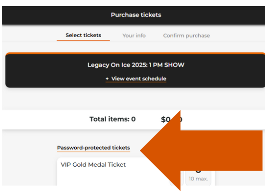265x194 pixels.
Task: Select the VIP Gold Medal Ticket name
Action: pyautogui.click(x=93, y=165)
